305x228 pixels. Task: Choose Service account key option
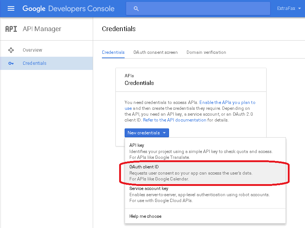tap(205, 194)
